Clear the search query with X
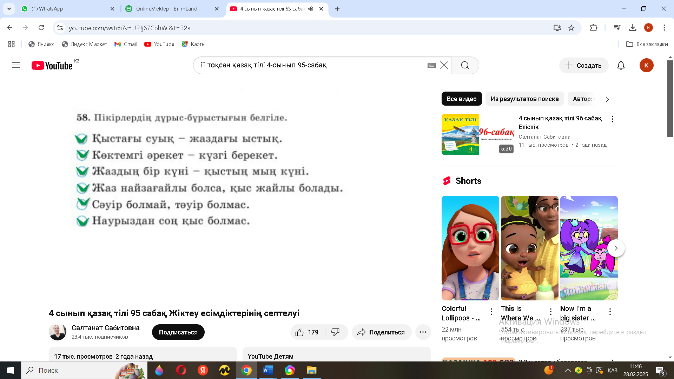The width and height of the screenshot is (674, 379). coord(444,65)
